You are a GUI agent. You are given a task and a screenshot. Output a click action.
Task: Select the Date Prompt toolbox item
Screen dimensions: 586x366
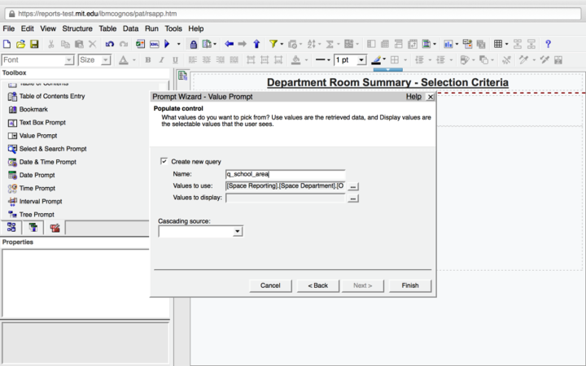point(37,175)
